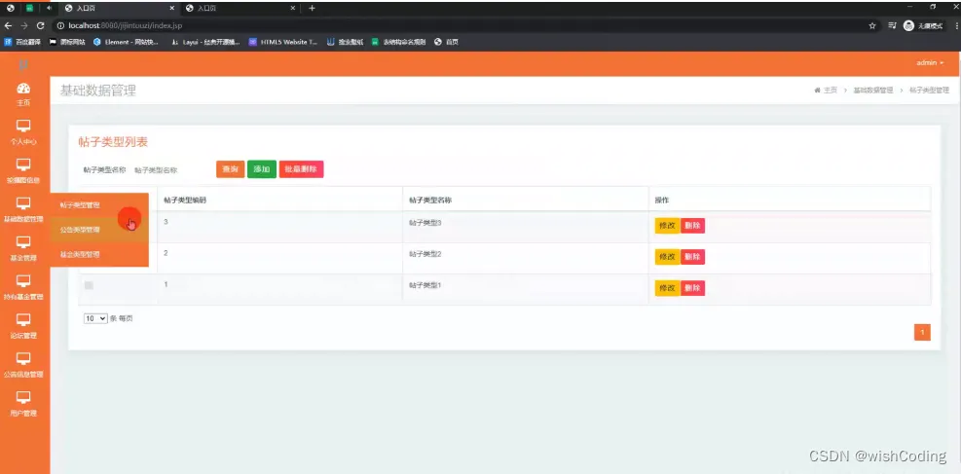Switch to the second 入口页 browser tab

click(x=240, y=8)
